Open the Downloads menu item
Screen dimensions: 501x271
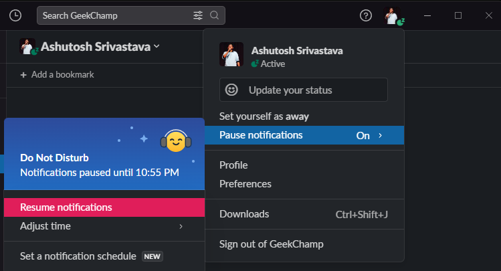pos(244,214)
